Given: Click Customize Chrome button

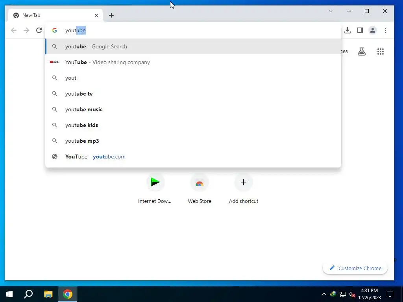Looking at the screenshot, I should click(355, 268).
